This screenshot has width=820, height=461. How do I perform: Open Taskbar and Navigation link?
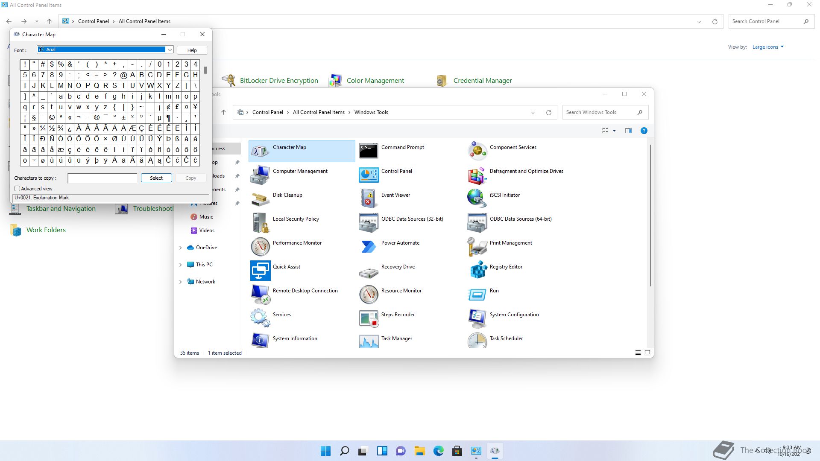click(61, 209)
